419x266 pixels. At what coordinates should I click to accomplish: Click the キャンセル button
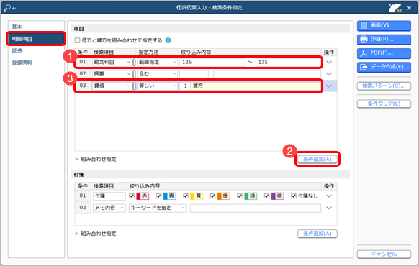coord(384,254)
